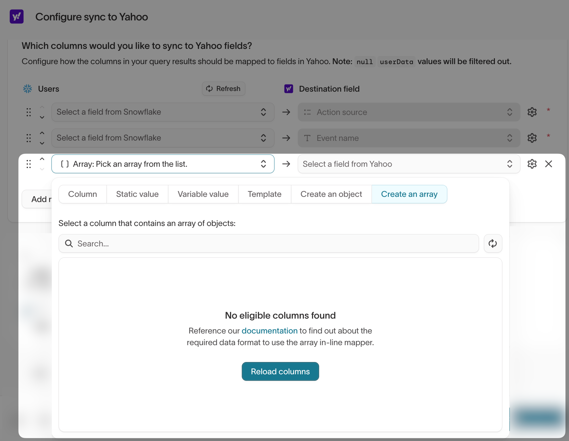Grab drag handle of Array mapping row
This screenshot has width=569, height=441.
(29, 164)
